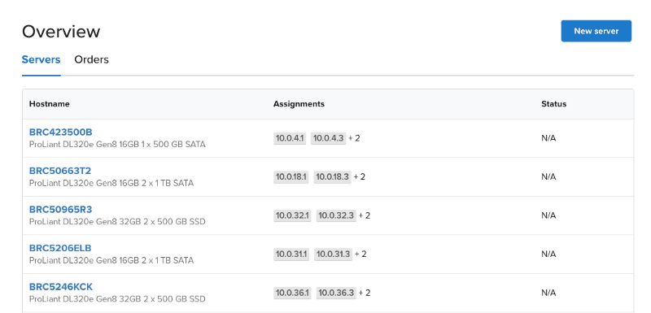The width and height of the screenshot is (651, 313).
Task: Switch to the Orders tab
Action: (x=91, y=59)
